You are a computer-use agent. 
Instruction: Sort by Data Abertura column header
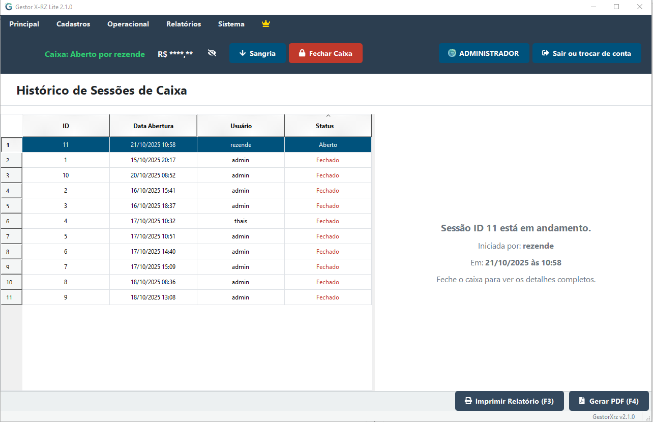tap(153, 126)
